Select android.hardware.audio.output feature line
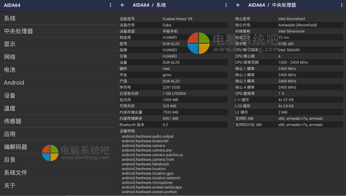346x196 pixels. (x=148, y=136)
